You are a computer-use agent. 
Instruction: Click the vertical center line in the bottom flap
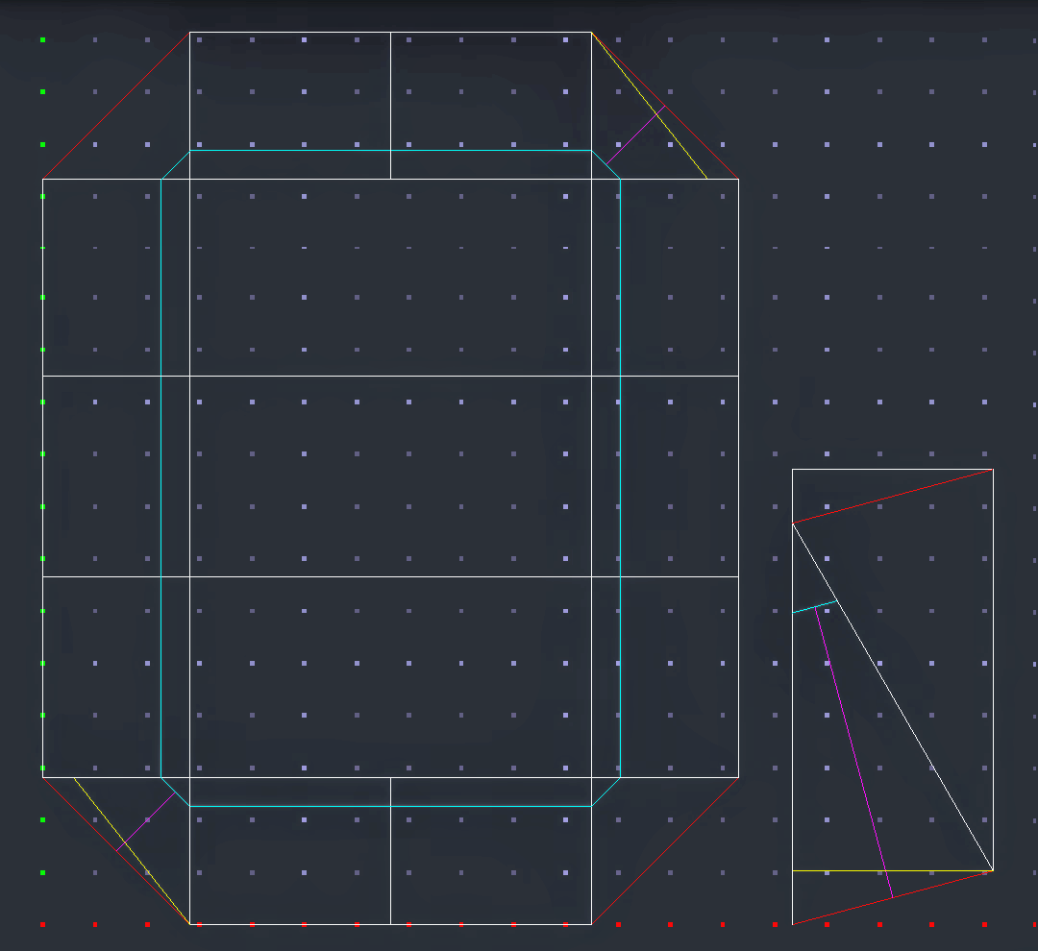pos(390,865)
